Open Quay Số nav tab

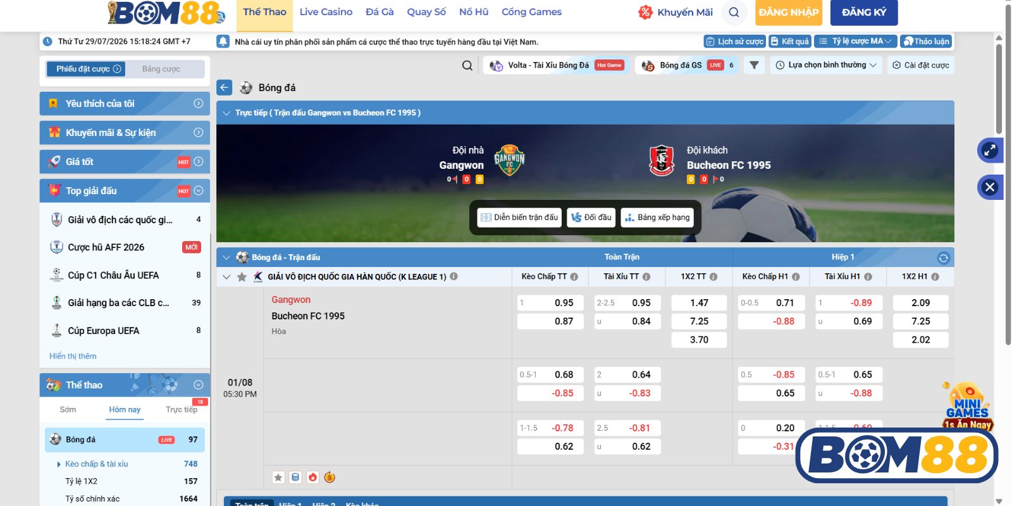(x=426, y=12)
